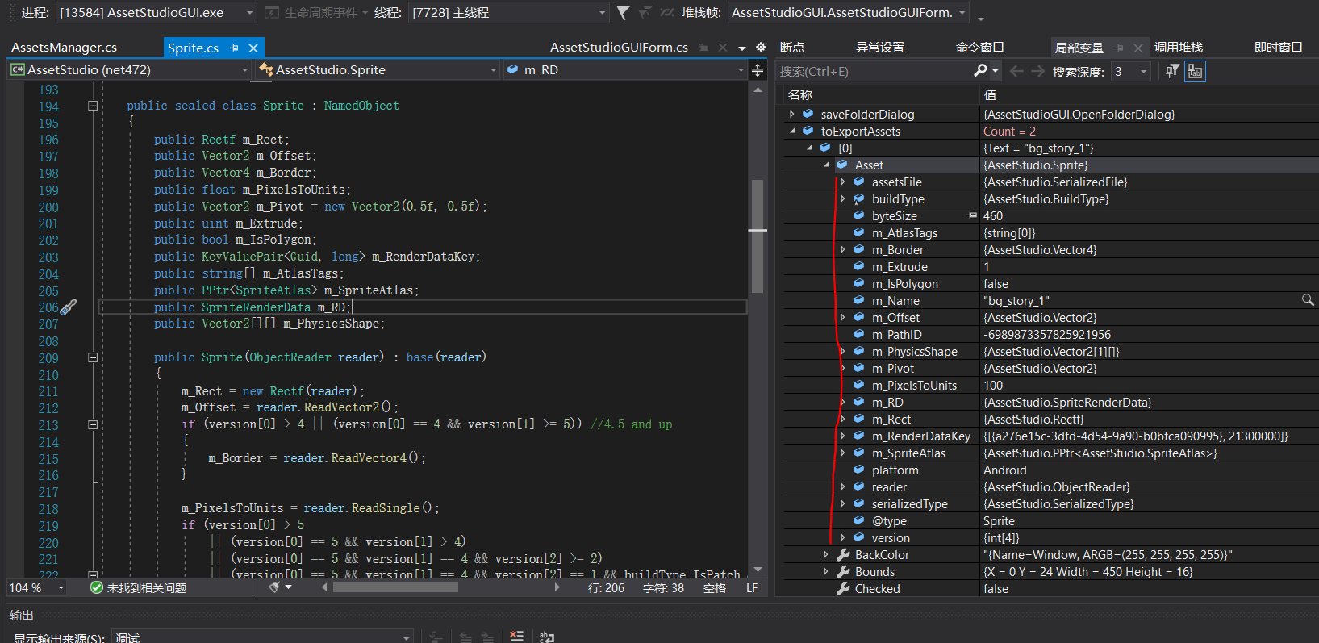Toggle word wrap in the output panel
Viewport: 1319px width, 643px height.
click(546, 637)
